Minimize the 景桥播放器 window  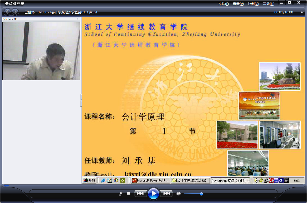pyautogui.click(x=282, y=3)
